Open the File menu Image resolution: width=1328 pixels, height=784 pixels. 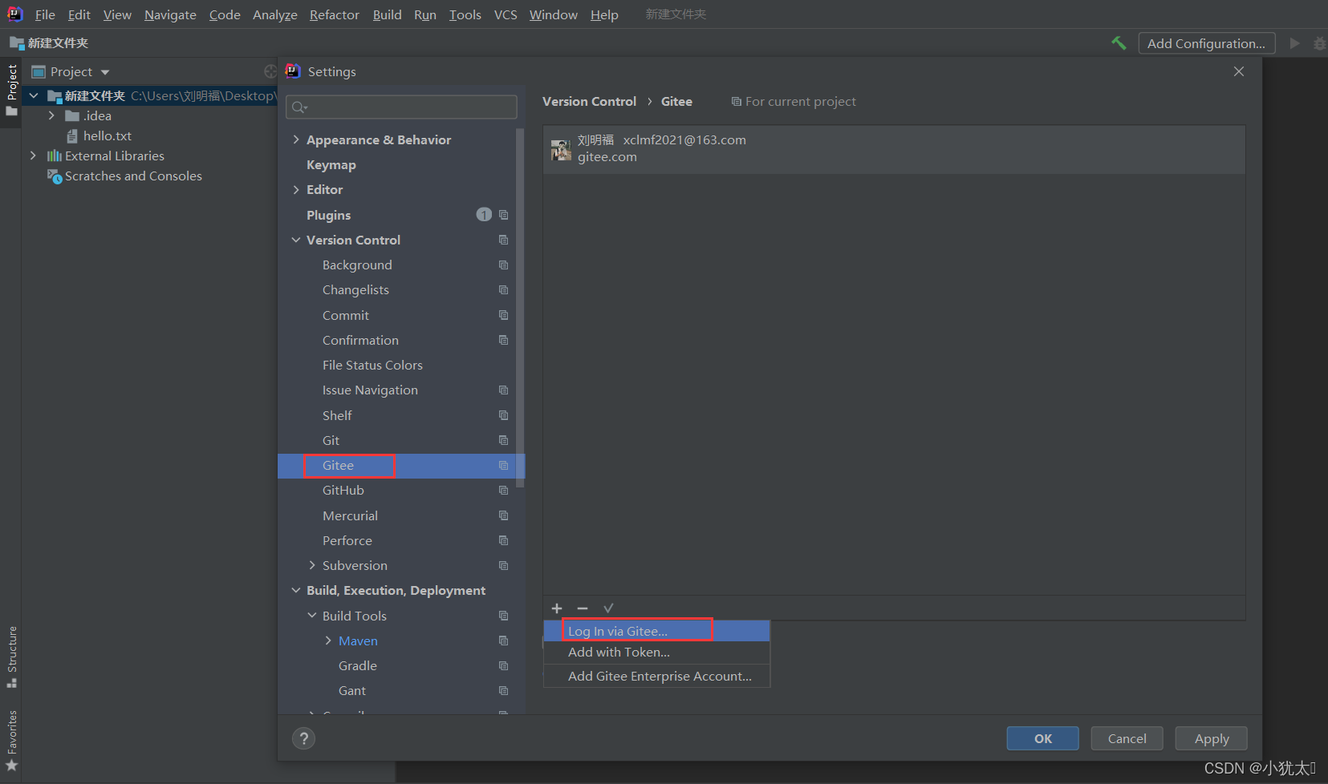pyautogui.click(x=45, y=14)
